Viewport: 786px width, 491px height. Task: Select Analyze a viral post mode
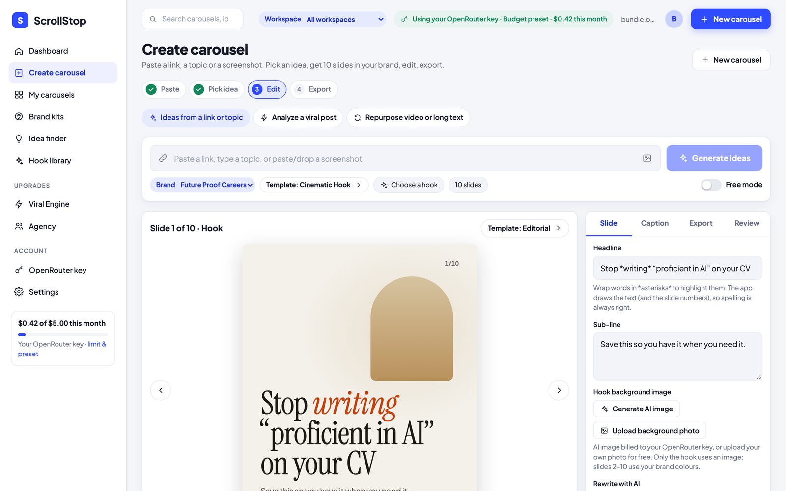coord(298,118)
